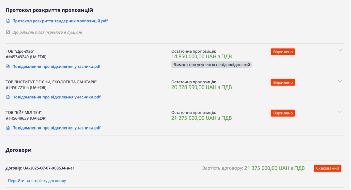This screenshot has height=190, width=351.
Task: Open the ДронХаб rejection notice PDF link
Action: (57, 67)
